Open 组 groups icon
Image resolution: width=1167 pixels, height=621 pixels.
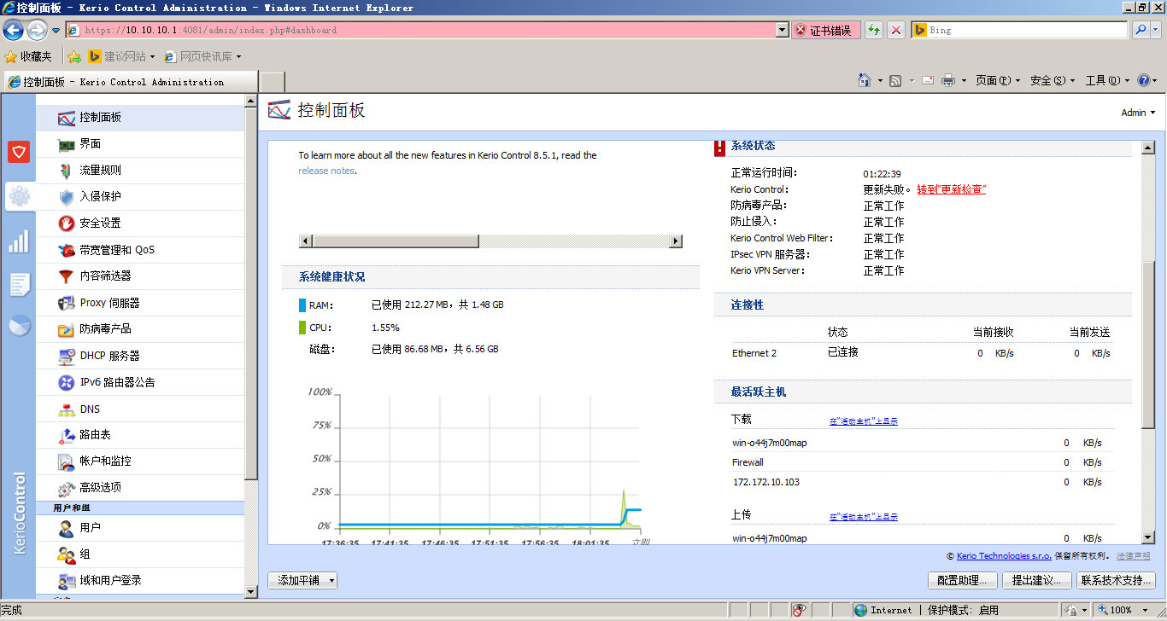click(x=67, y=554)
